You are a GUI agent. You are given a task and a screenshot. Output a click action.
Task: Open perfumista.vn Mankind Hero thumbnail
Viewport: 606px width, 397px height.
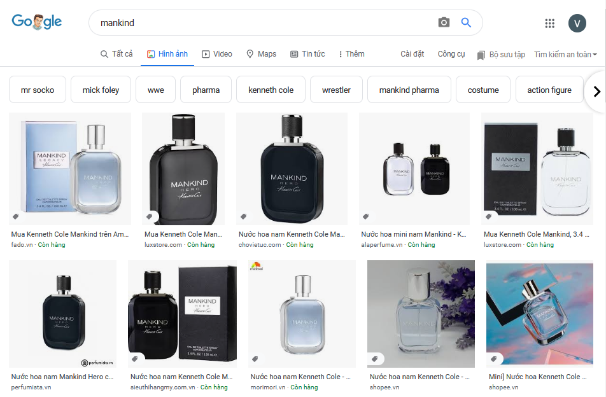coord(62,314)
